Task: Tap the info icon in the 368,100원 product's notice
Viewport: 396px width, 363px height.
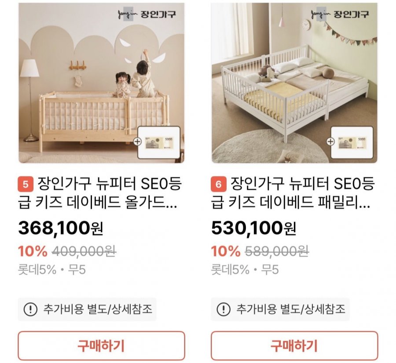Action: (30, 309)
